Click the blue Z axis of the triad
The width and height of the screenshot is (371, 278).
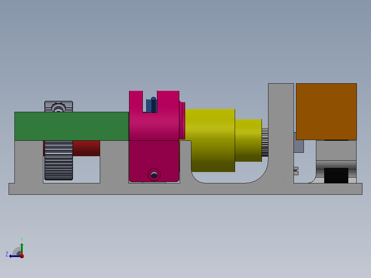pyautogui.click(x=14, y=256)
